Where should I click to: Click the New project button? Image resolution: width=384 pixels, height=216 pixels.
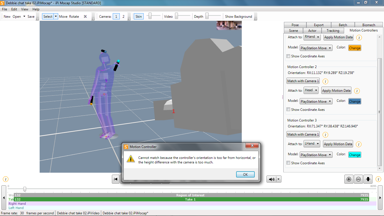pyautogui.click(x=7, y=17)
